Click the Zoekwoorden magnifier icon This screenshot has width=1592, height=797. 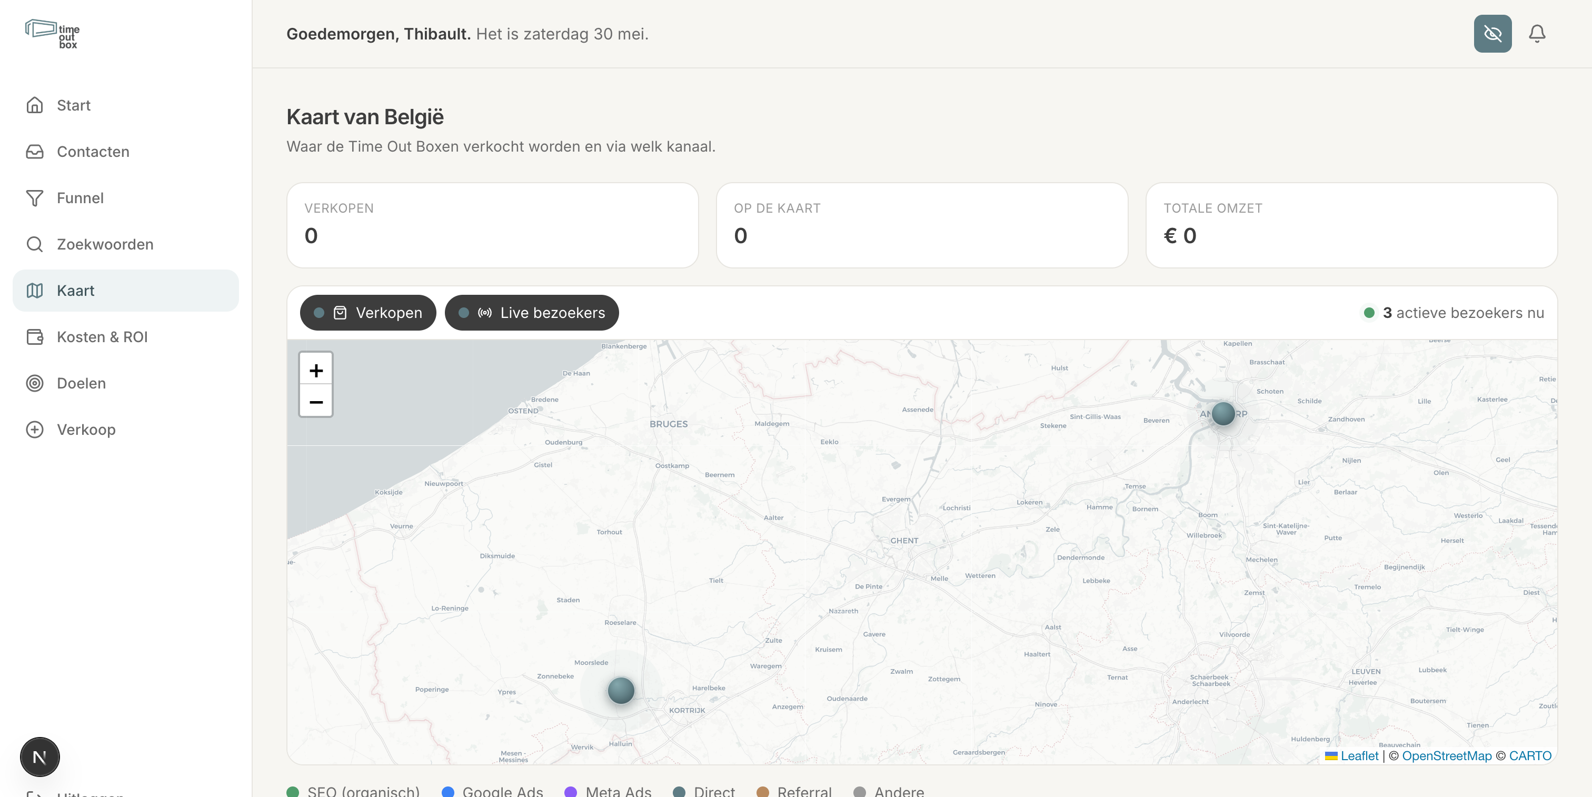(x=35, y=244)
